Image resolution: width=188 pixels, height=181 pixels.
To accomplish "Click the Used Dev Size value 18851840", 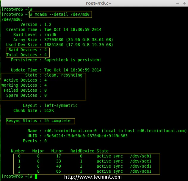I will pyautogui.click(x=54, y=45).
